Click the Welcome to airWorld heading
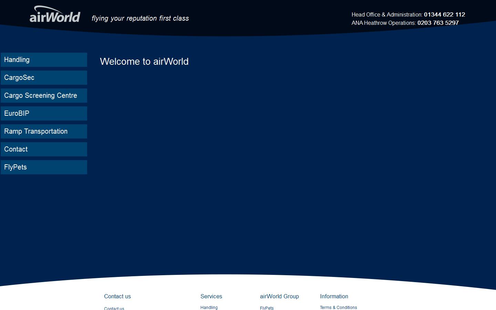This screenshot has width=496, height=310. tap(144, 62)
